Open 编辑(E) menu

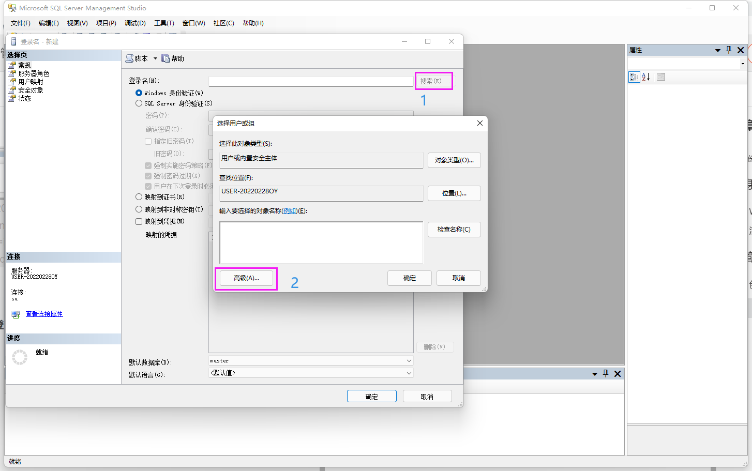(x=49, y=23)
